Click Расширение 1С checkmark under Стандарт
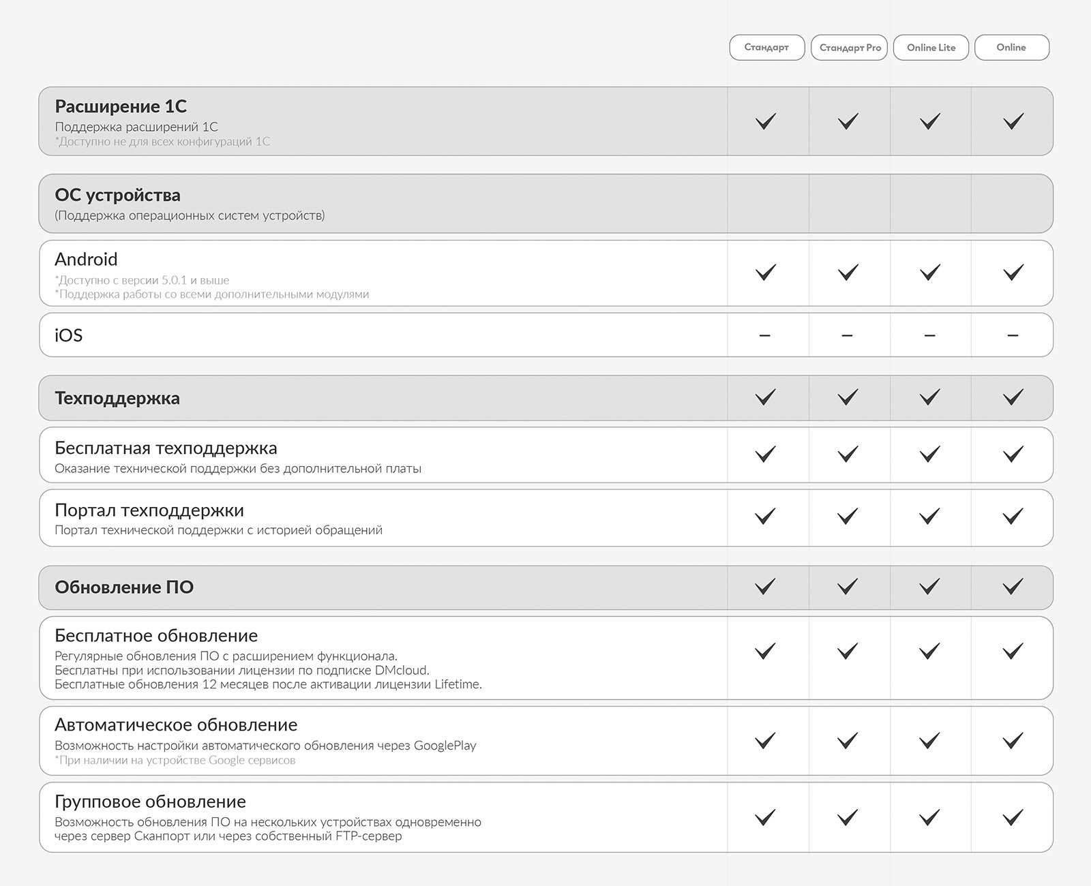This screenshot has width=1091, height=886. click(x=766, y=121)
